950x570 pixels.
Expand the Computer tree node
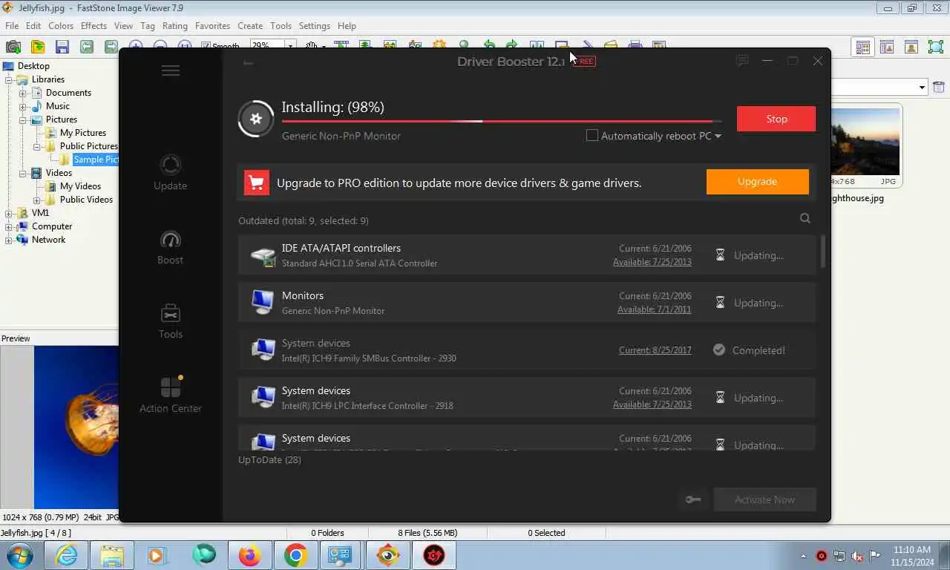[10, 226]
